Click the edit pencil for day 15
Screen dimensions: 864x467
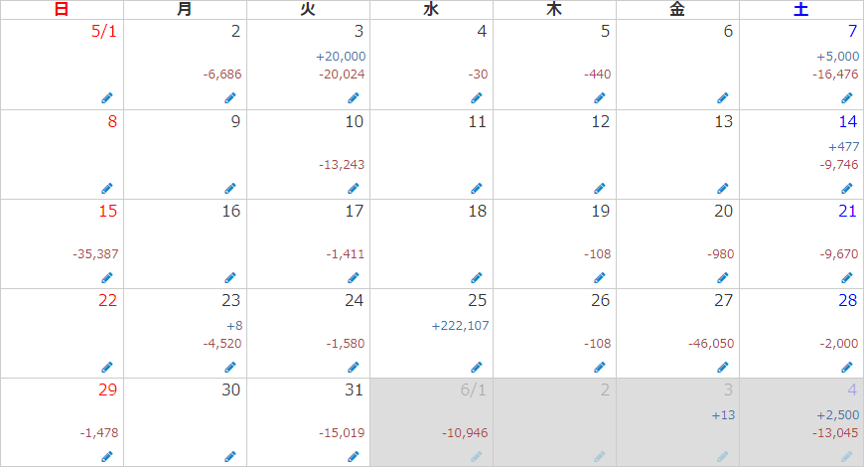106,277
